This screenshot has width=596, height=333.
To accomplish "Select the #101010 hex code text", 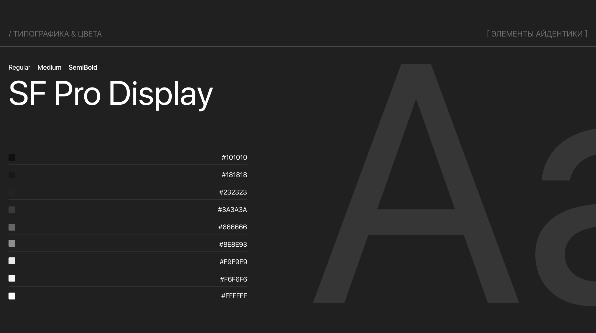I will tap(234, 157).
